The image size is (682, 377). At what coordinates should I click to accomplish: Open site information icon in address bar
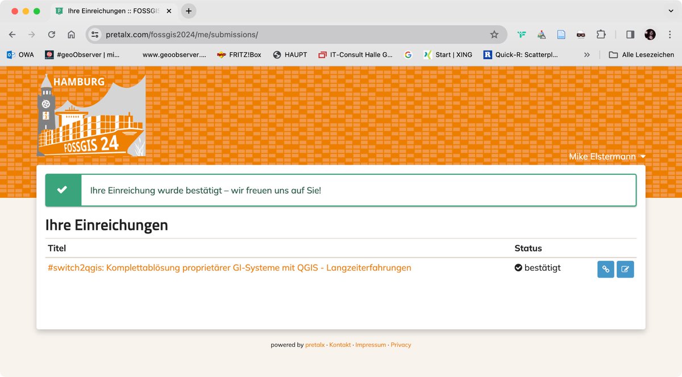click(x=95, y=35)
